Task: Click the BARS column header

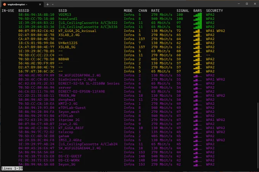Action: 198,11
